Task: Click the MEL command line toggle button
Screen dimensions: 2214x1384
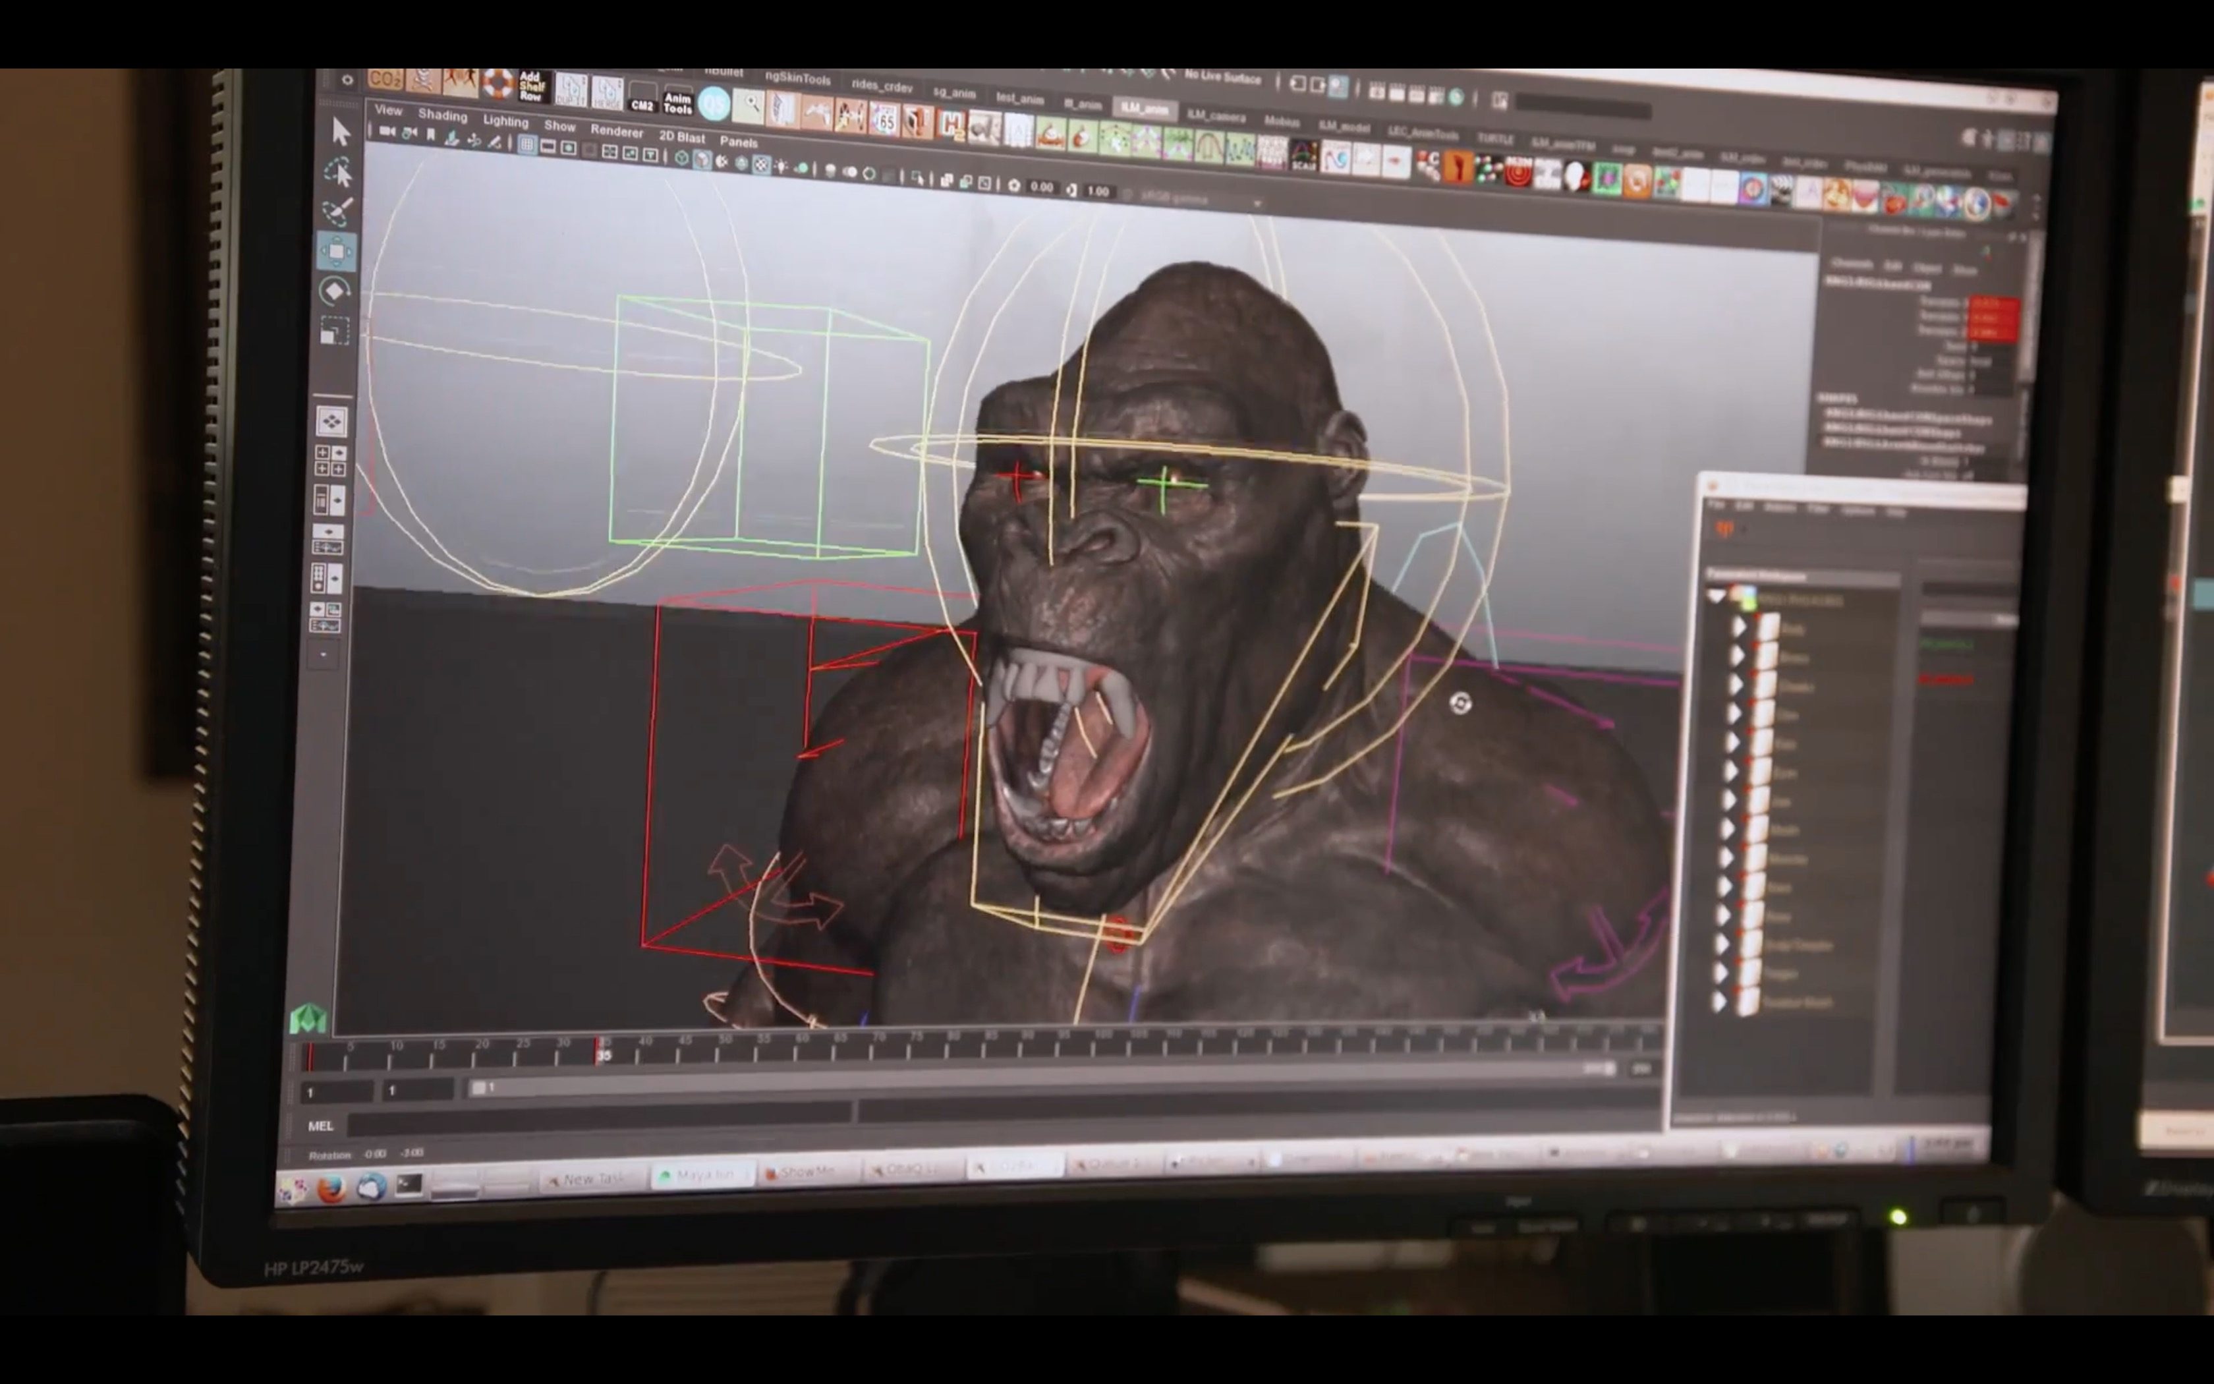Action: pos(320,1126)
